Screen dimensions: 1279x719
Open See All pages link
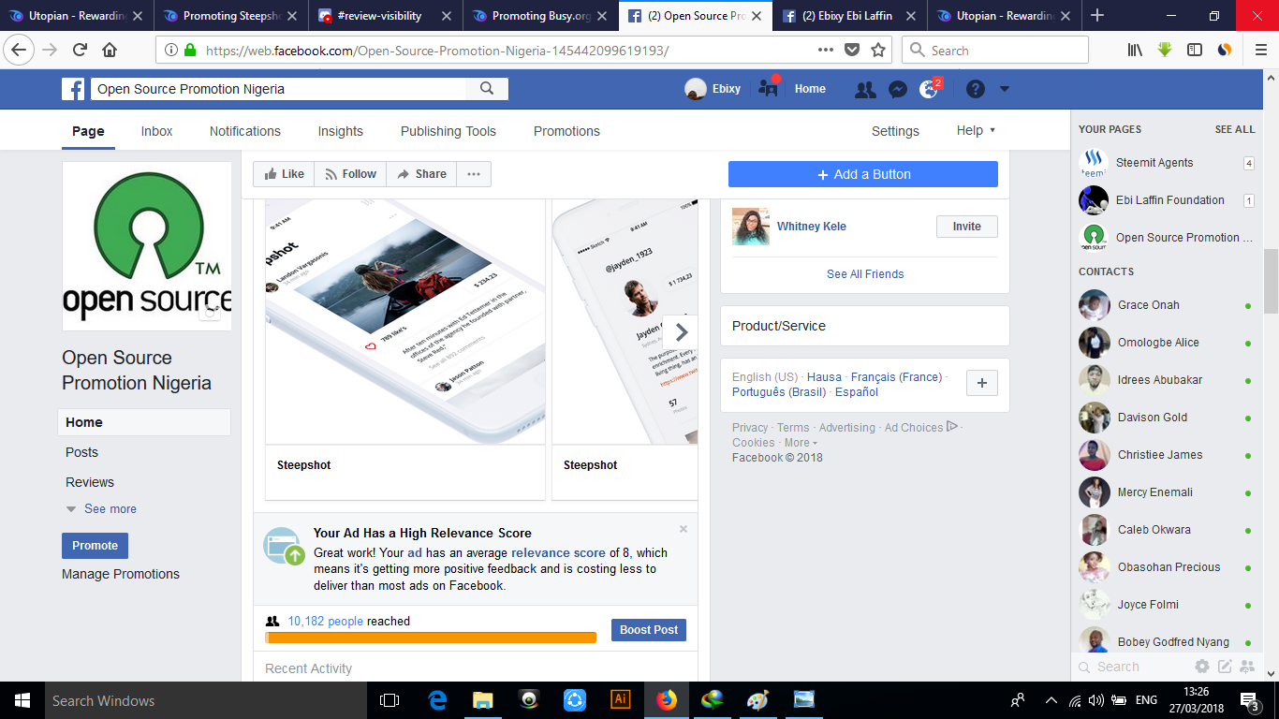[1235, 129]
